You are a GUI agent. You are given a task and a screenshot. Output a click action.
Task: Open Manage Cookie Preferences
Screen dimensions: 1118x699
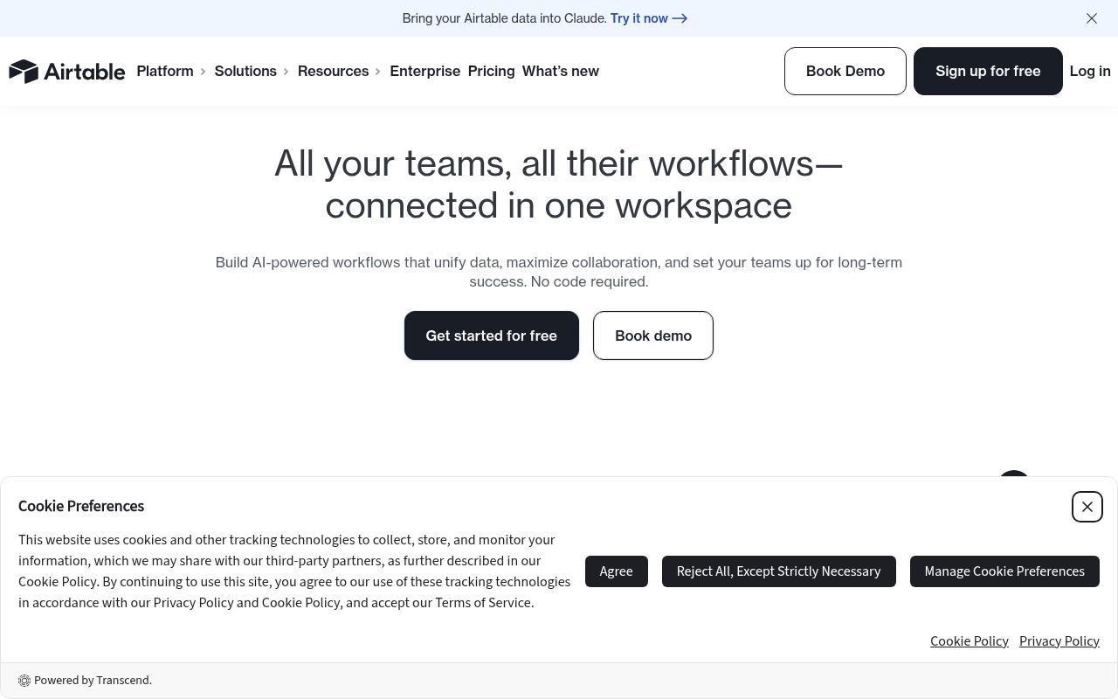coord(1004,571)
